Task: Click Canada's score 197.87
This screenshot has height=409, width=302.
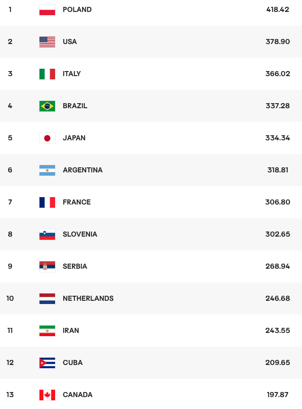Action: click(x=278, y=395)
